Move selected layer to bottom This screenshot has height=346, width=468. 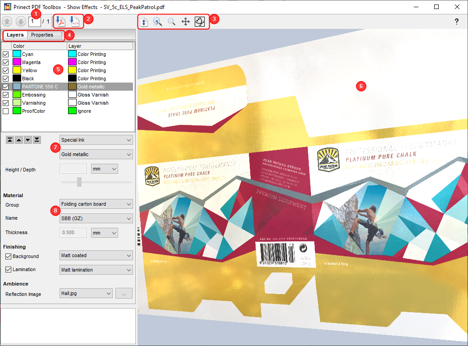(37, 139)
